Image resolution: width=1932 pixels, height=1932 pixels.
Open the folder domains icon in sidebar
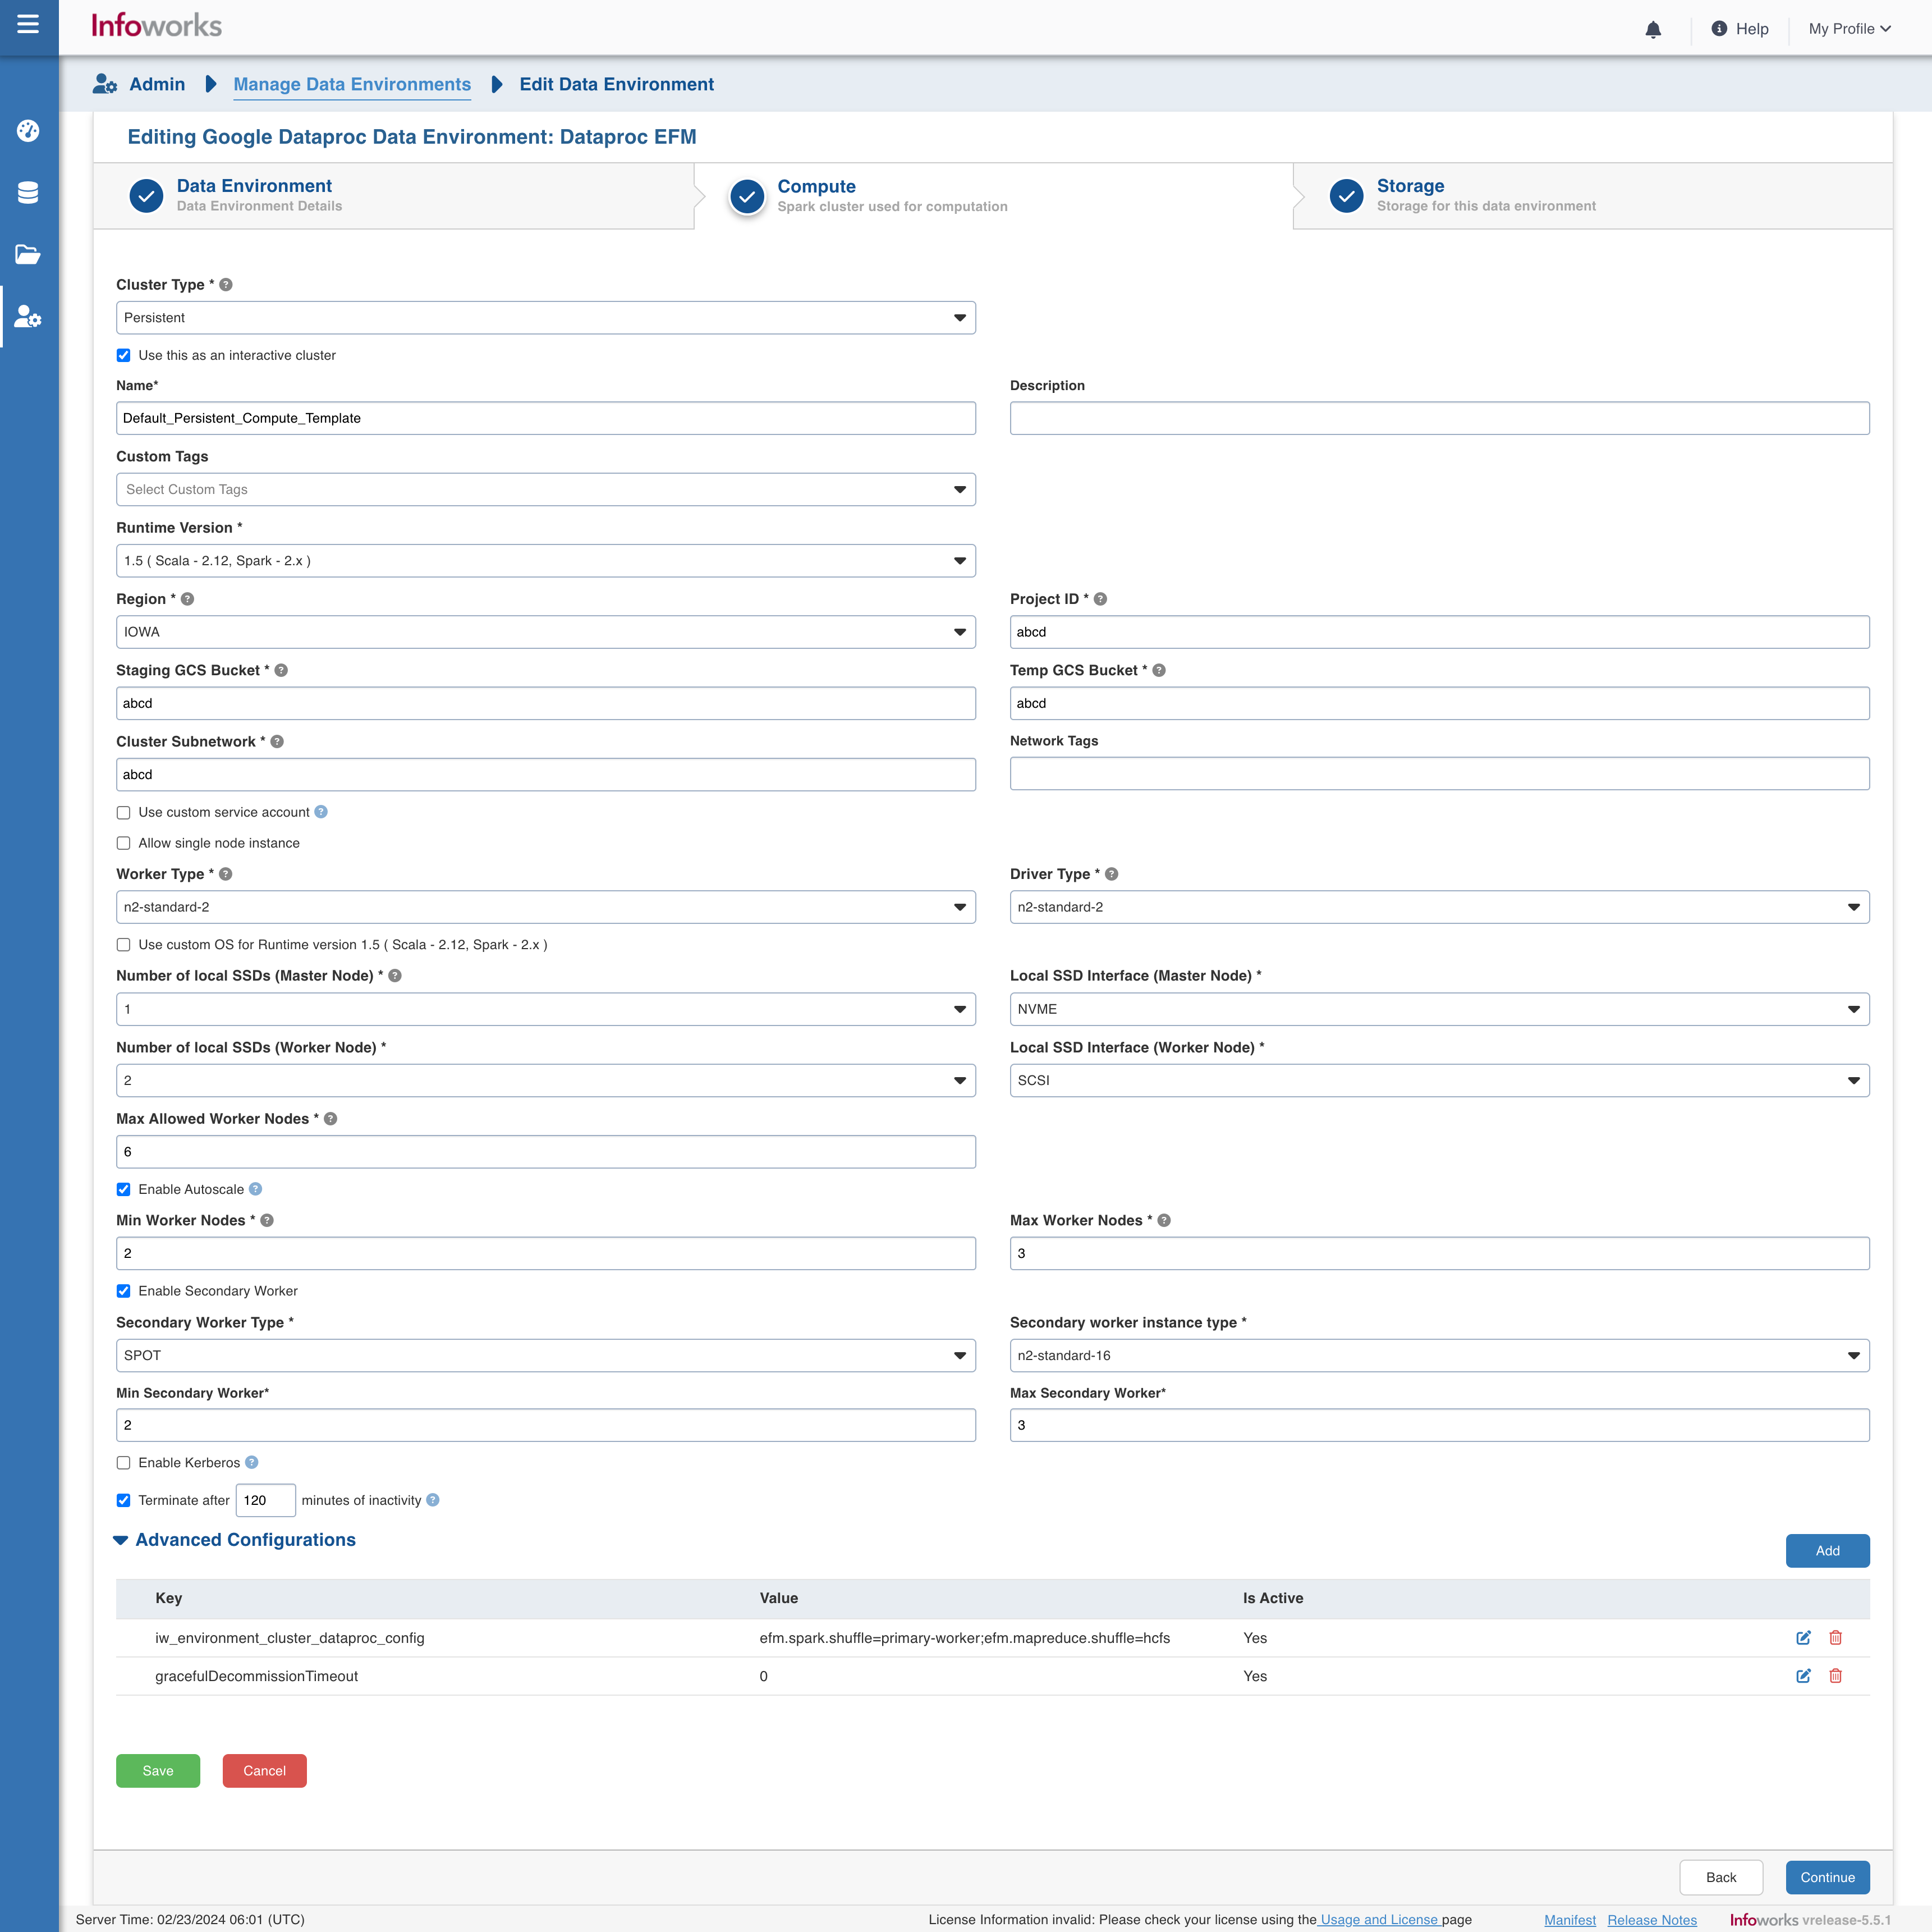pos(28,255)
